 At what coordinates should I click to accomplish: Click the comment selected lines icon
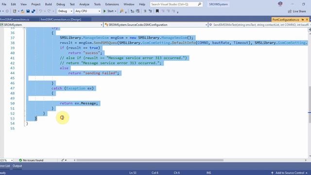[x=145, y=11]
